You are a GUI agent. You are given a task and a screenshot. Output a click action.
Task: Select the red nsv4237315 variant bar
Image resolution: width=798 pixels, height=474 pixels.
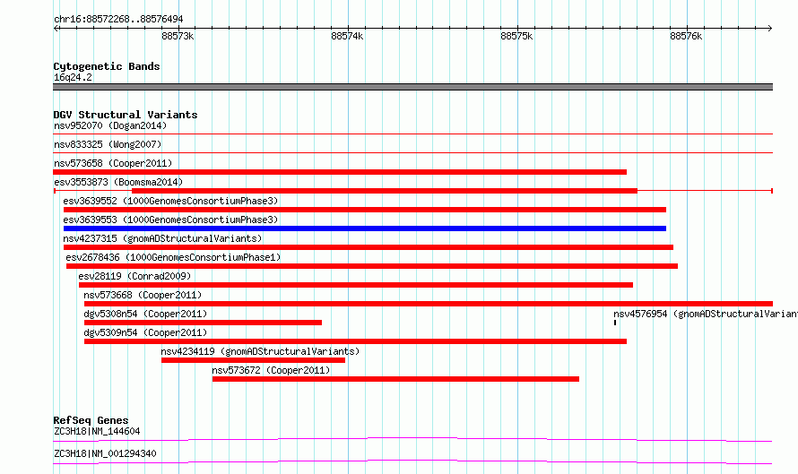(x=369, y=247)
